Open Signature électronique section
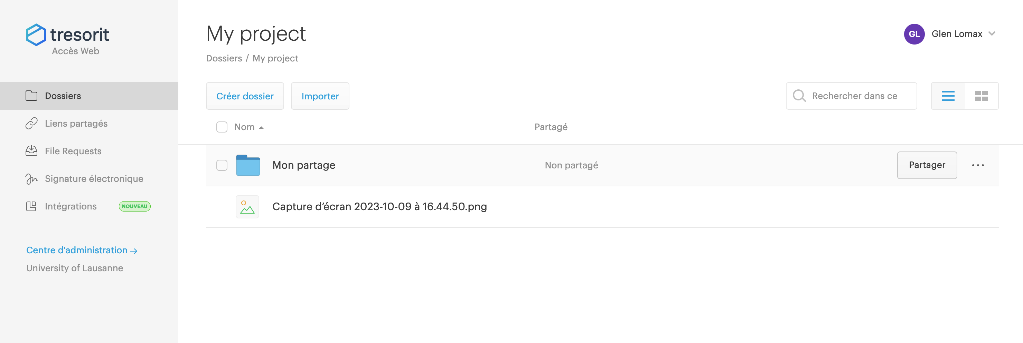Screen dimensions: 1023x343 coord(94,179)
